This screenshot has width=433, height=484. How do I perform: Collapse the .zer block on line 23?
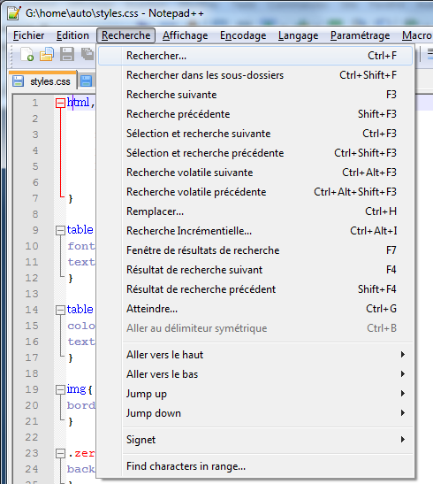tap(60, 453)
